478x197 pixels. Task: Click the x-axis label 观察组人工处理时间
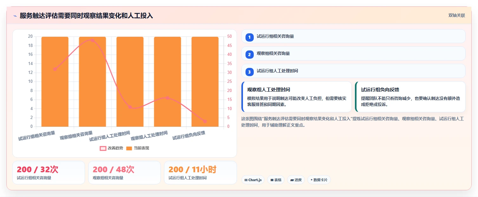(149, 136)
